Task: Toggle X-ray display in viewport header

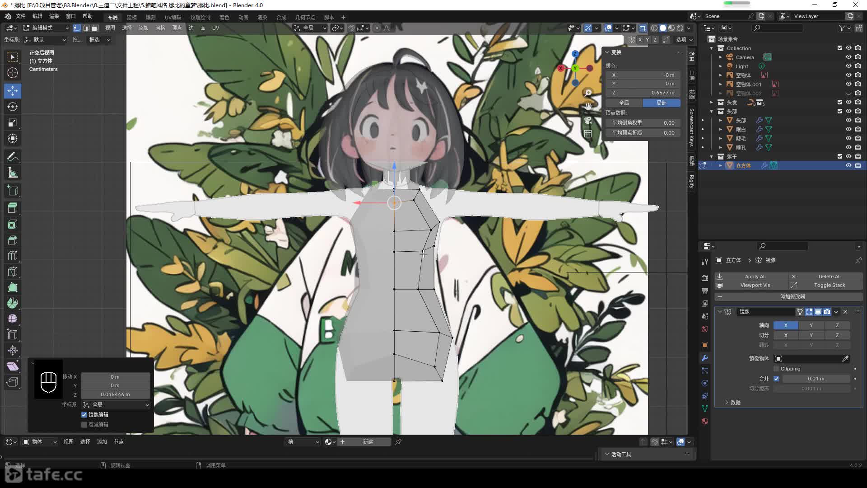Action: (x=643, y=28)
